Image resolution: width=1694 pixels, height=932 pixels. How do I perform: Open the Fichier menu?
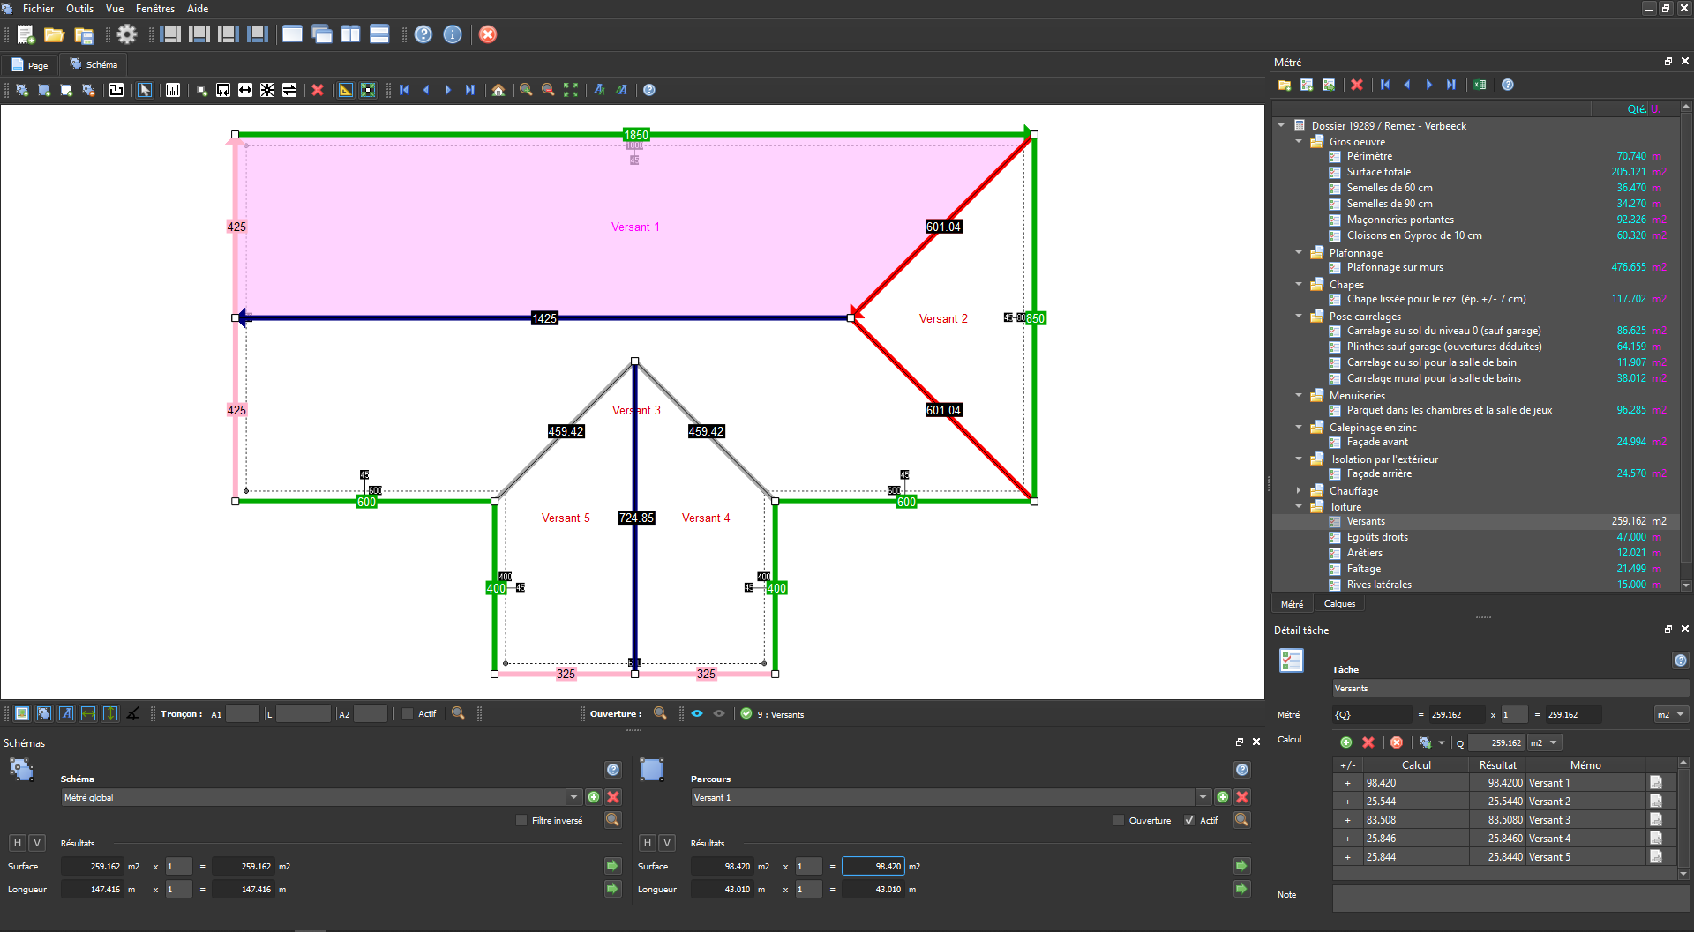38,9
